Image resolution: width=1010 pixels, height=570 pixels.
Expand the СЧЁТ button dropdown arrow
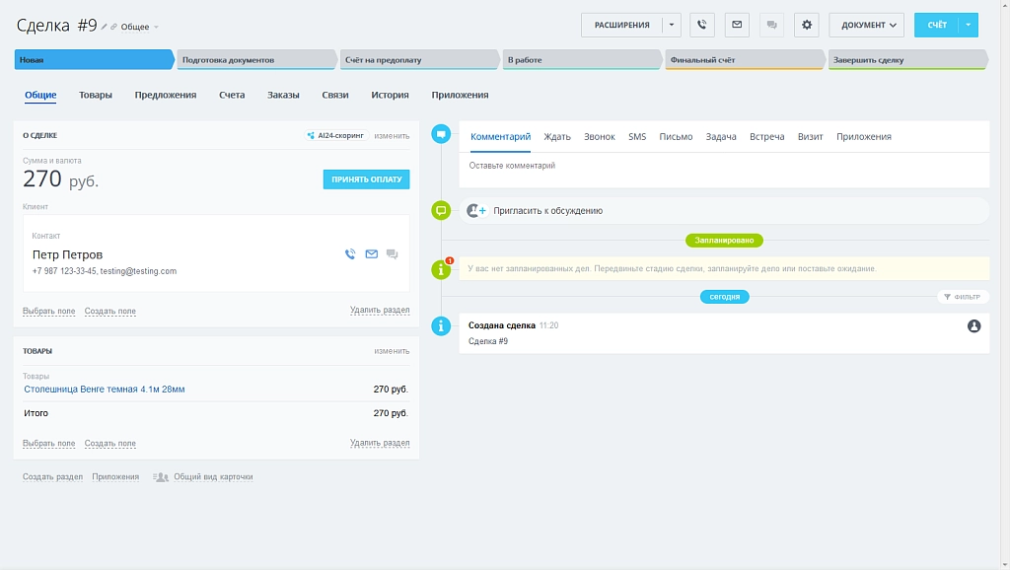pyautogui.click(x=969, y=25)
